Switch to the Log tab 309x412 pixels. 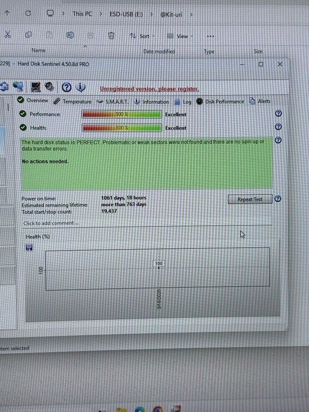click(183, 102)
